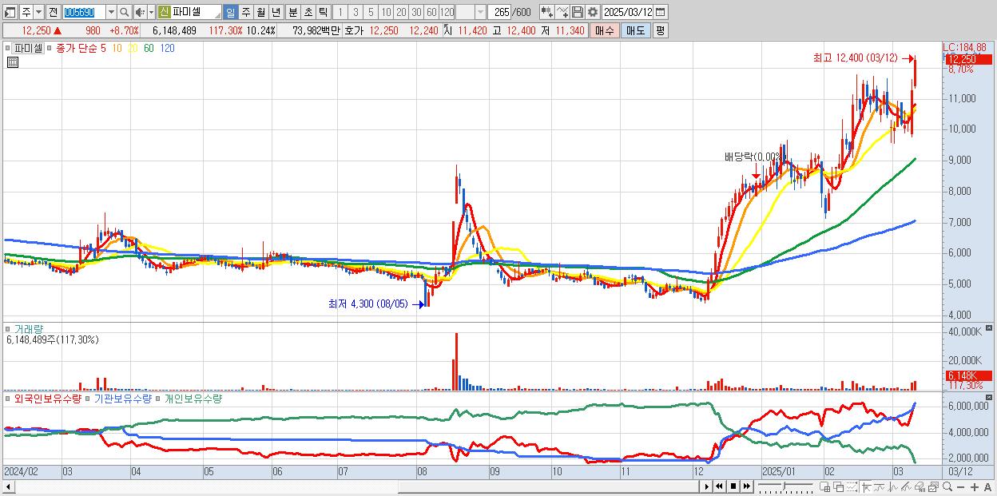Click the green 60 moving average label
This screenshot has height=496, width=997.
(149, 49)
